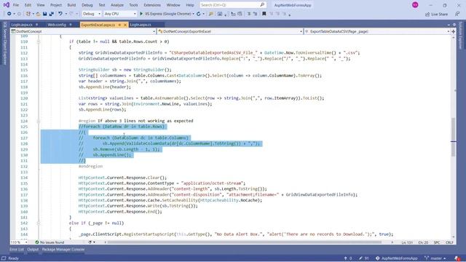
Task: Click the Ready status text
Action: pos(13,258)
